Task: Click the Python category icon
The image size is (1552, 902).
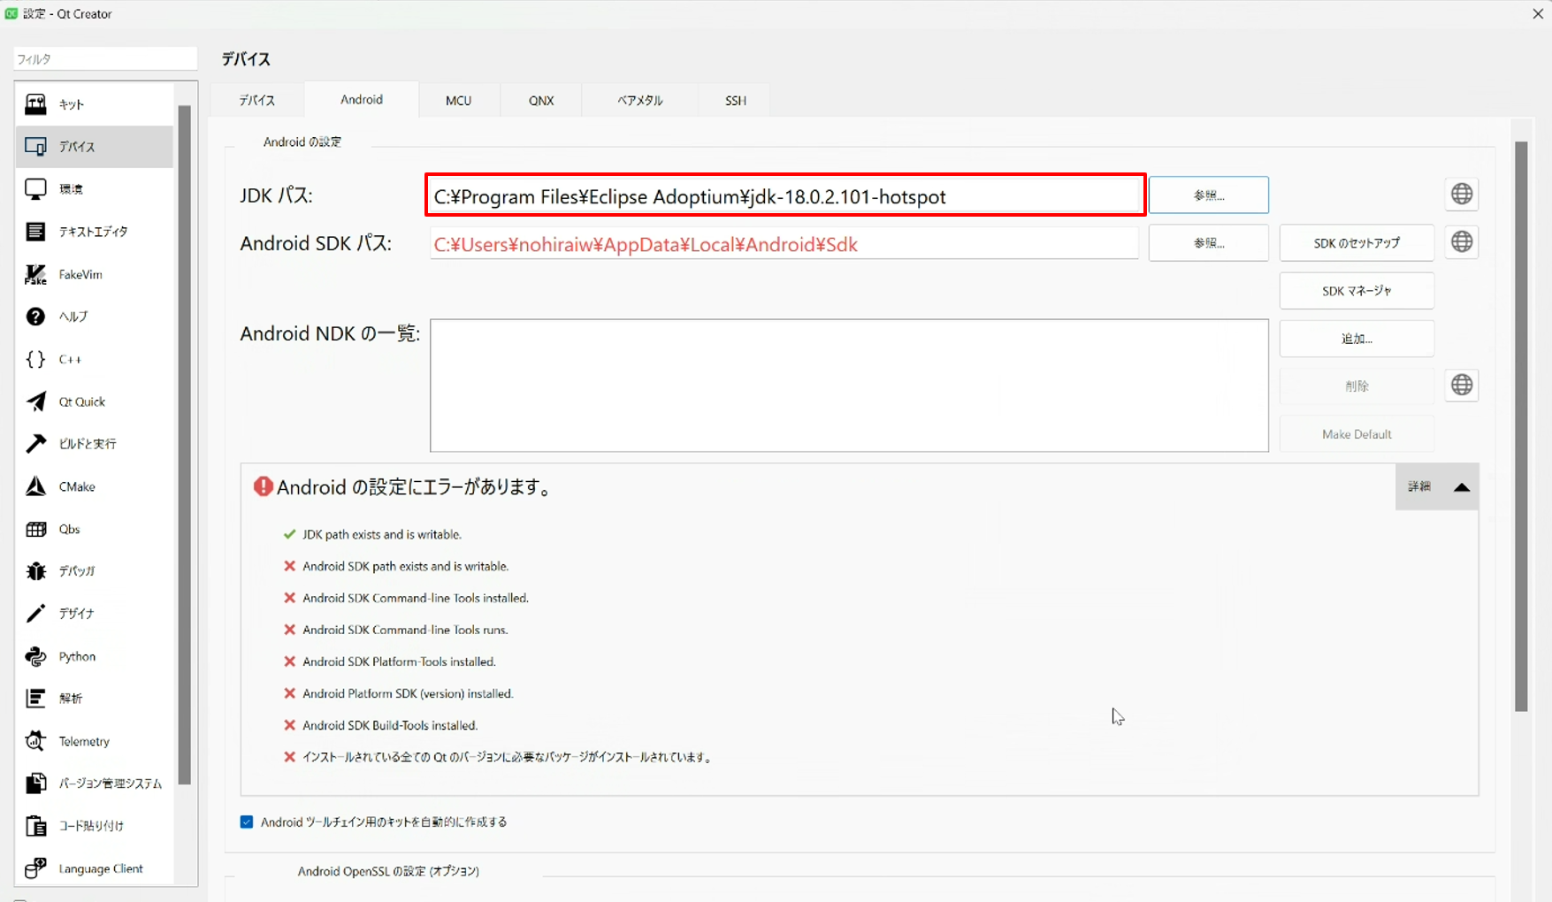Action: pos(35,656)
